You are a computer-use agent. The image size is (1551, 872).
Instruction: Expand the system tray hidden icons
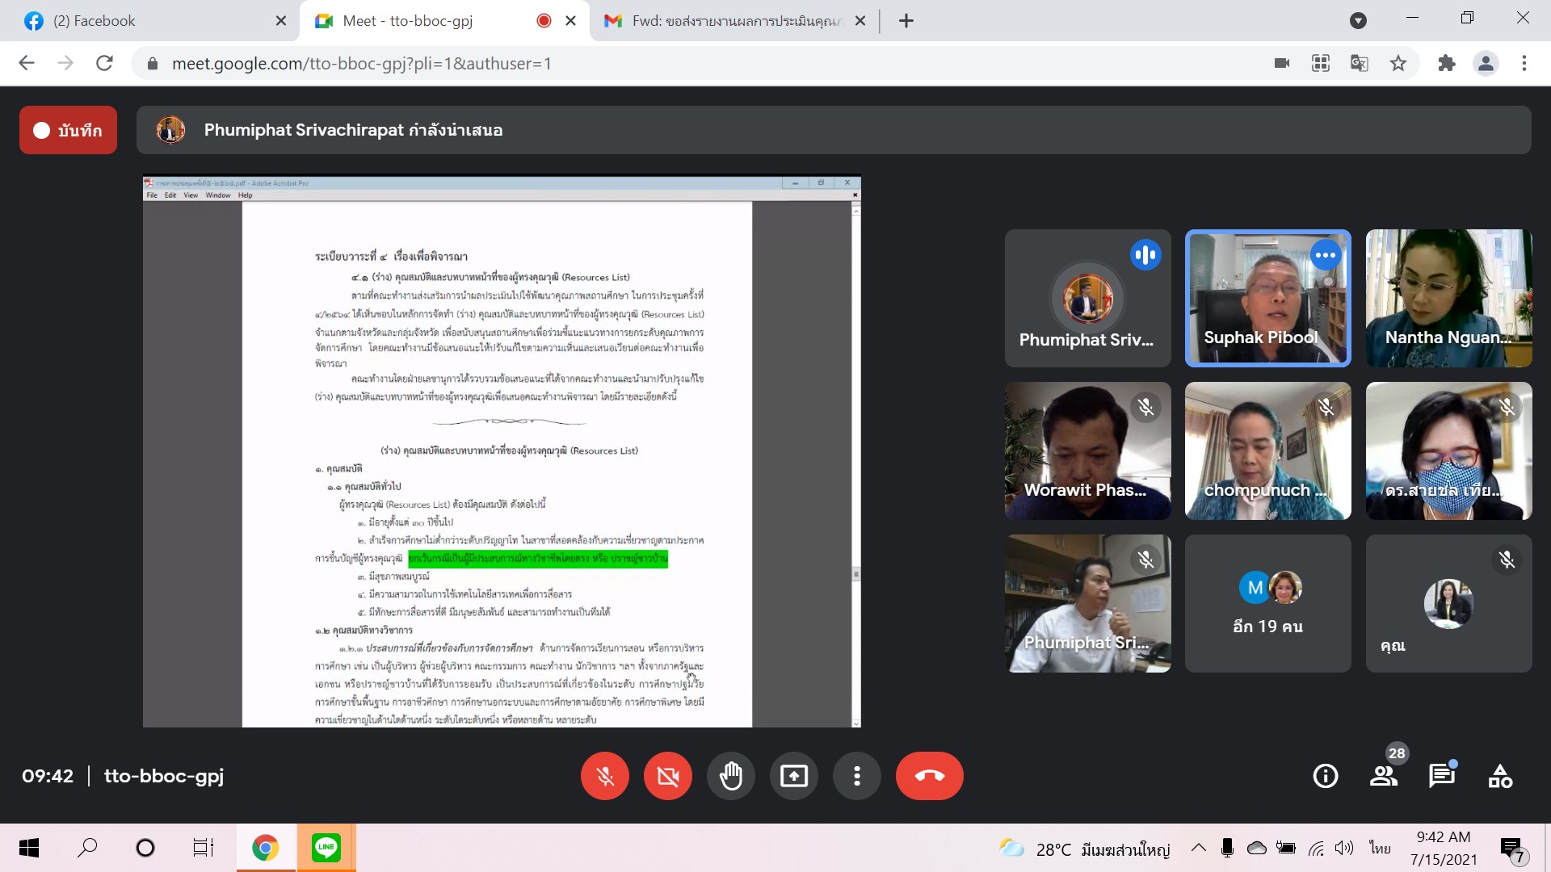pyautogui.click(x=1199, y=848)
